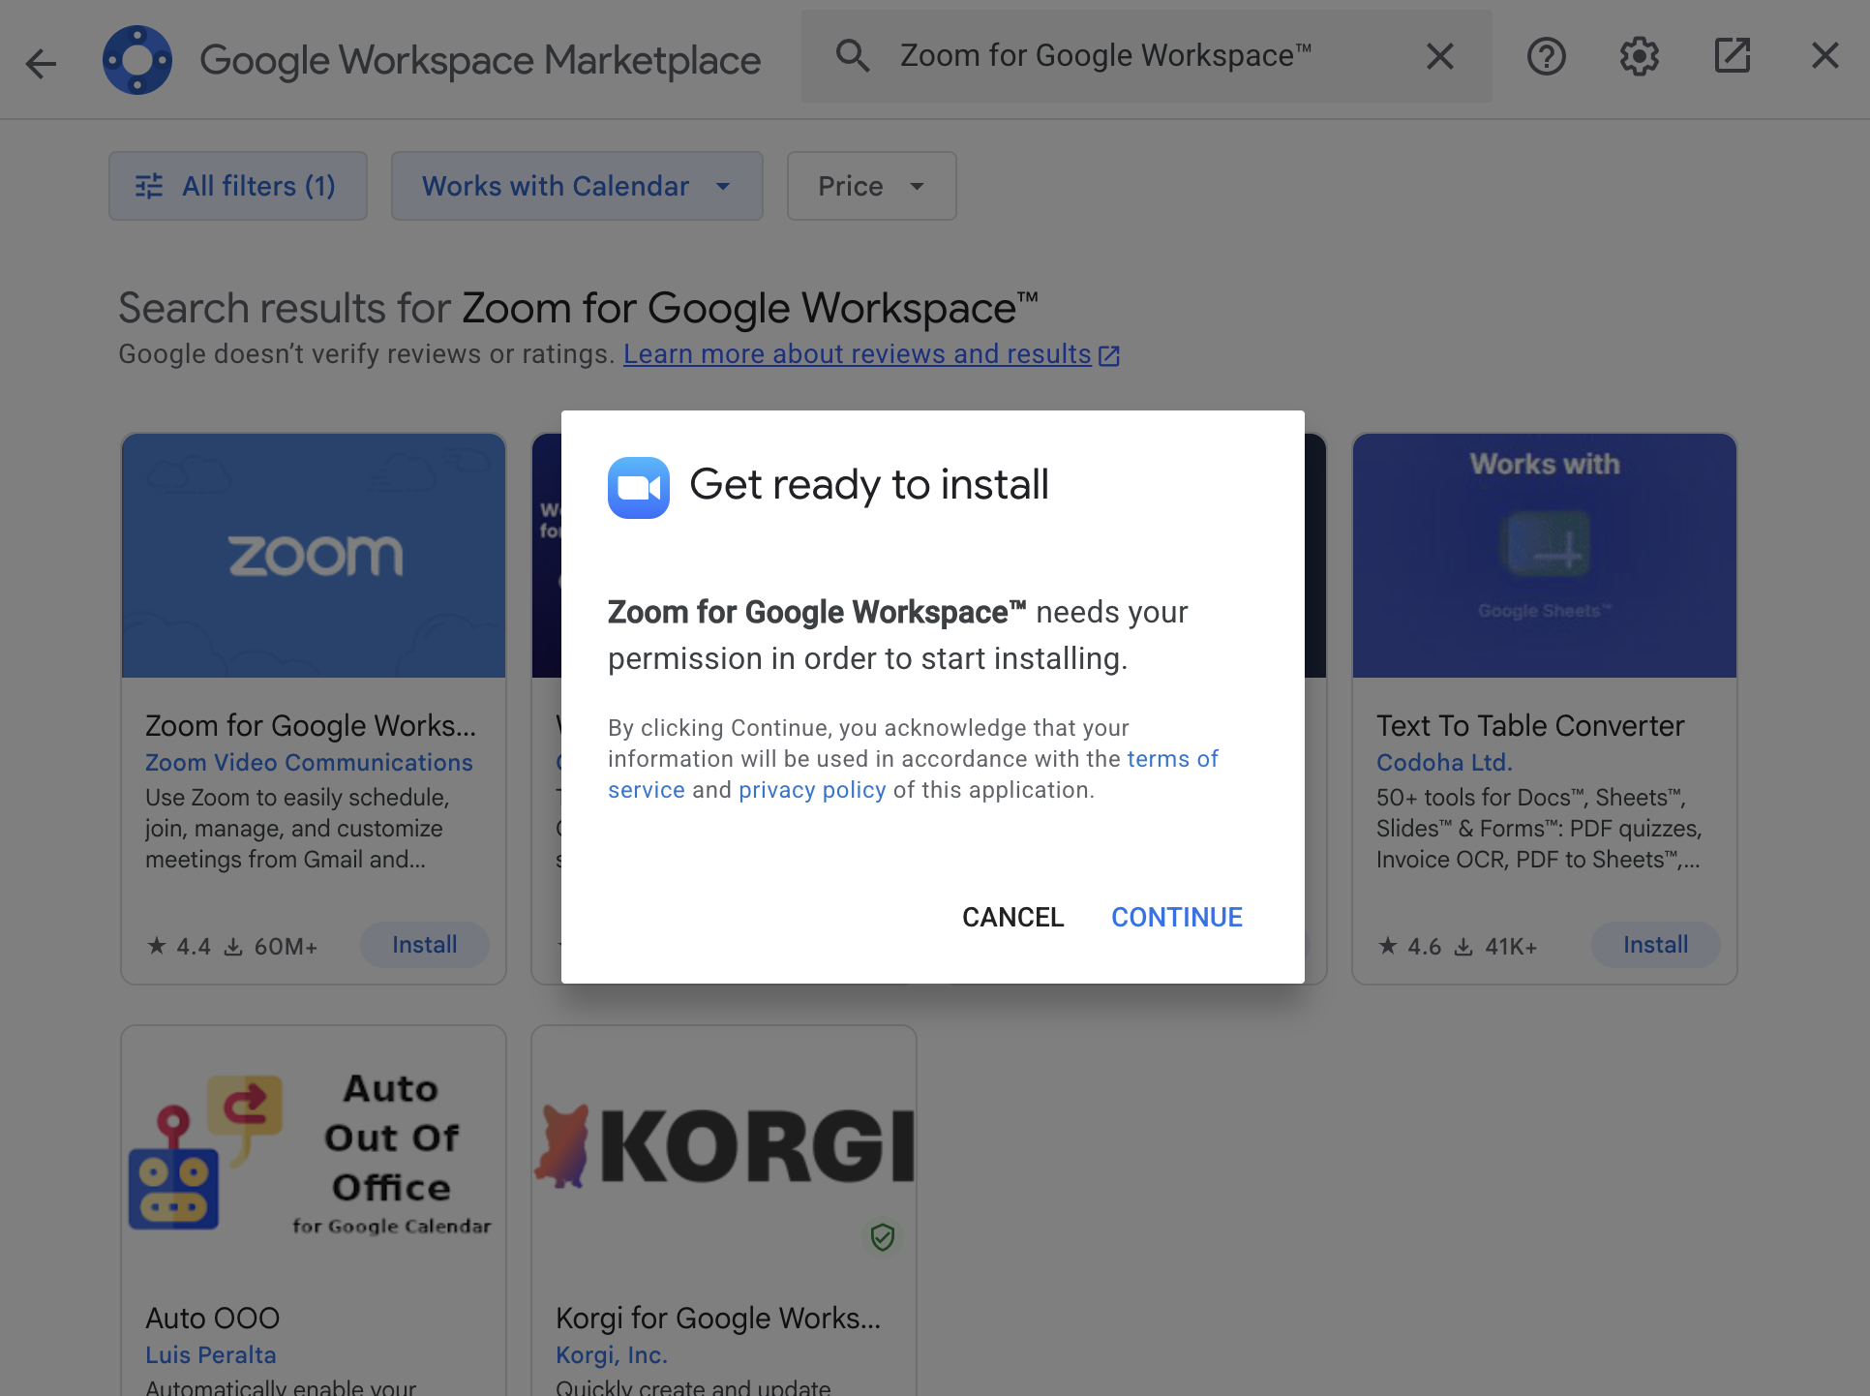1870x1396 pixels.
Task: Click the 4.4 star rating on Zoom card
Action: 179,946
